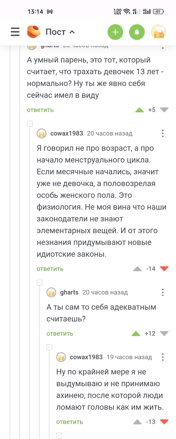Tap the downvote arrow beside -13
176x439 pixels.
164,422
